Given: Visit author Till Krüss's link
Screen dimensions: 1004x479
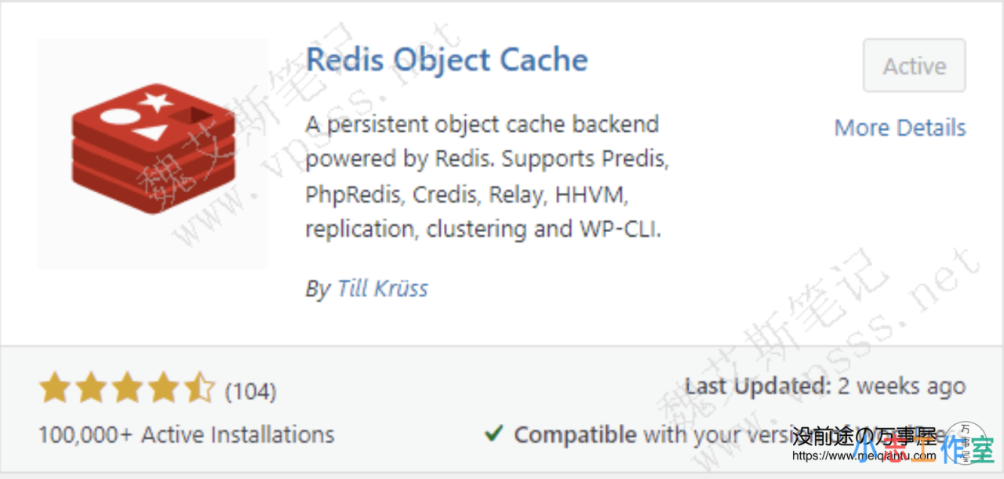Looking at the screenshot, I should tap(382, 288).
